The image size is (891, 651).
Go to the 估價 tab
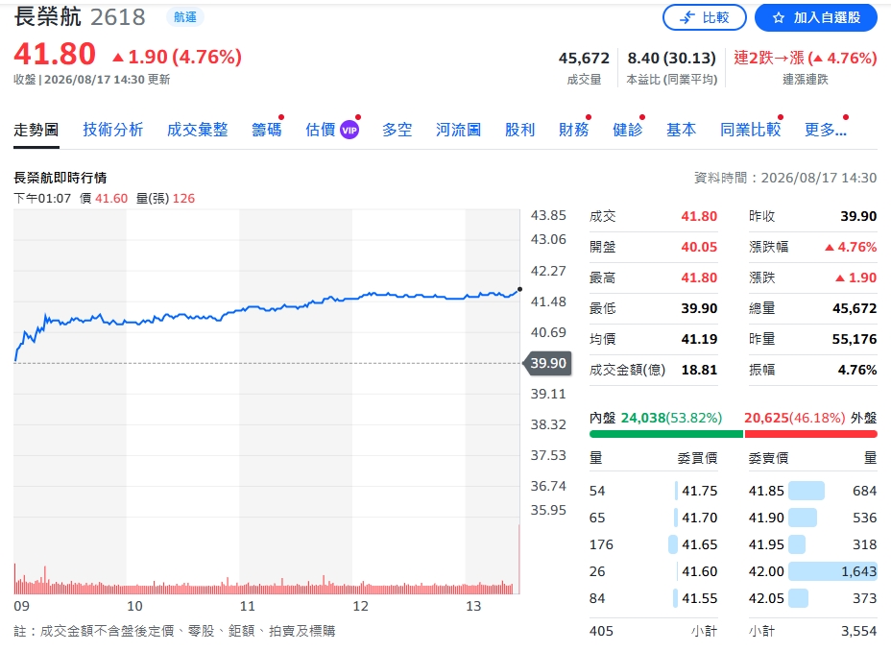[x=321, y=130]
